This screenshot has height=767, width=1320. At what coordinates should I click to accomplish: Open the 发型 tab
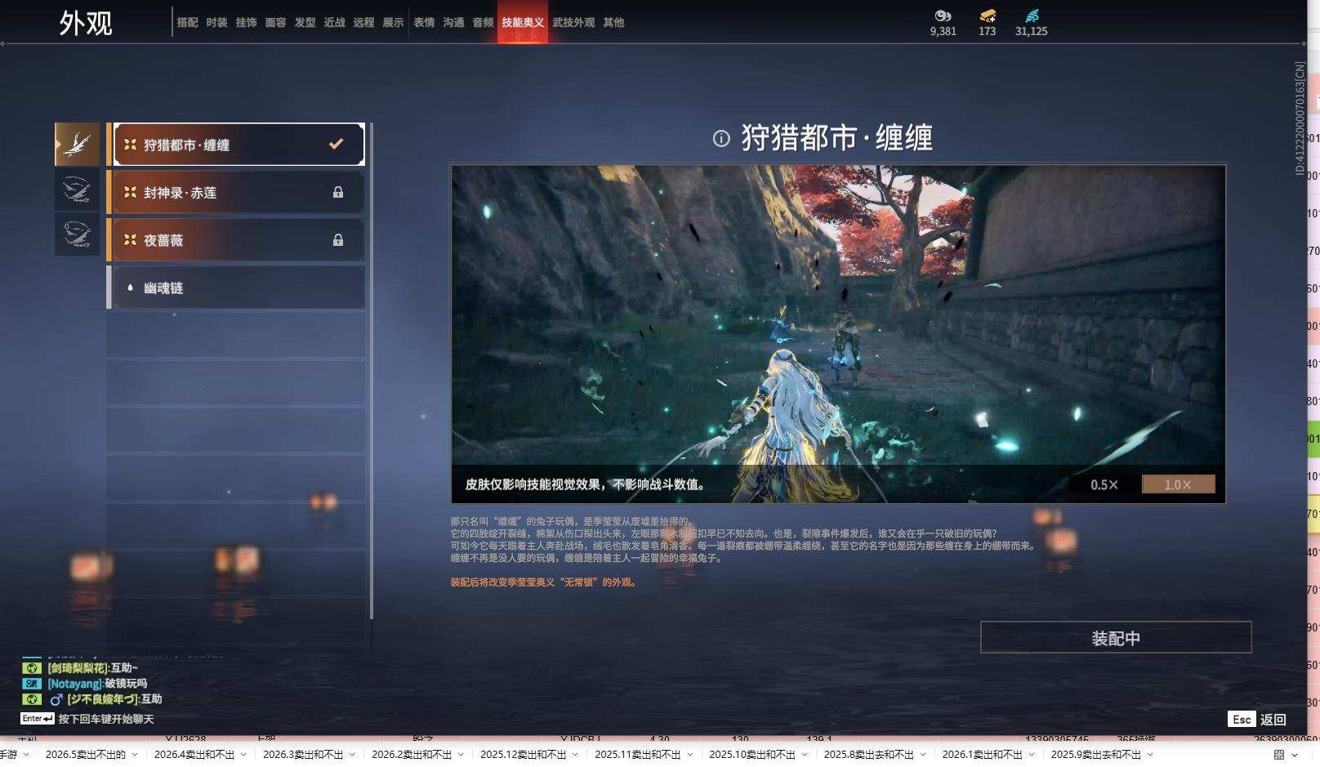click(x=305, y=23)
